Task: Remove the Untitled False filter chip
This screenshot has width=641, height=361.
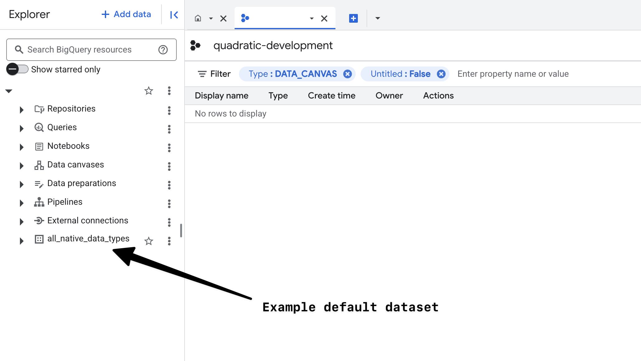Action: 441,74
